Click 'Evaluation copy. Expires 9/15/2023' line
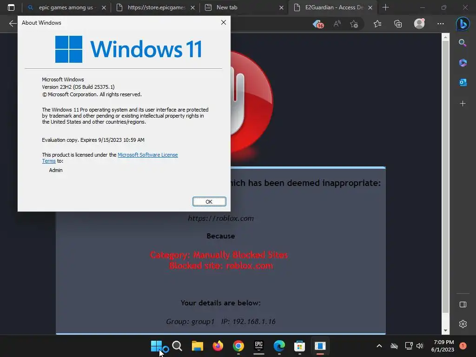The height and width of the screenshot is (357, 476). (x=93, y=140)
